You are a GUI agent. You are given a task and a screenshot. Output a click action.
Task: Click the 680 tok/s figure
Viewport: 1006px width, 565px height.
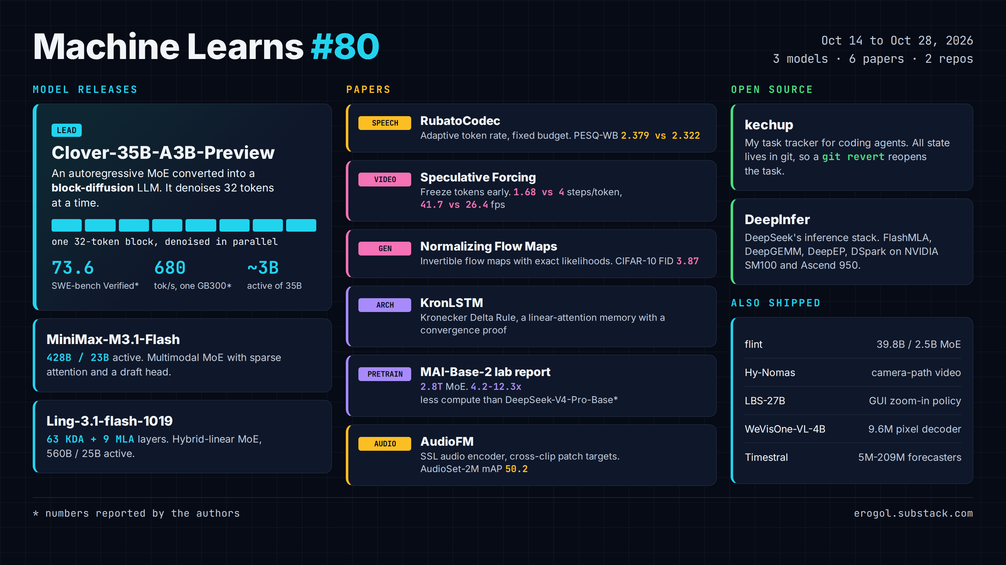tap(170, 268)
